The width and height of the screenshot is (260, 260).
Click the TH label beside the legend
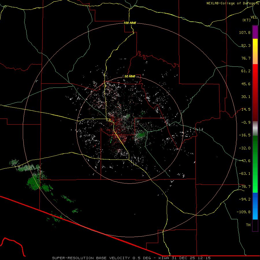tap(248, 225)
